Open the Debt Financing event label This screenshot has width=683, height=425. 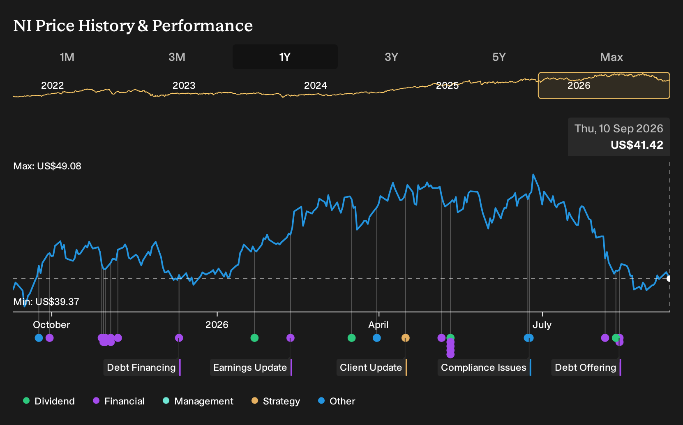coord(142,367)
